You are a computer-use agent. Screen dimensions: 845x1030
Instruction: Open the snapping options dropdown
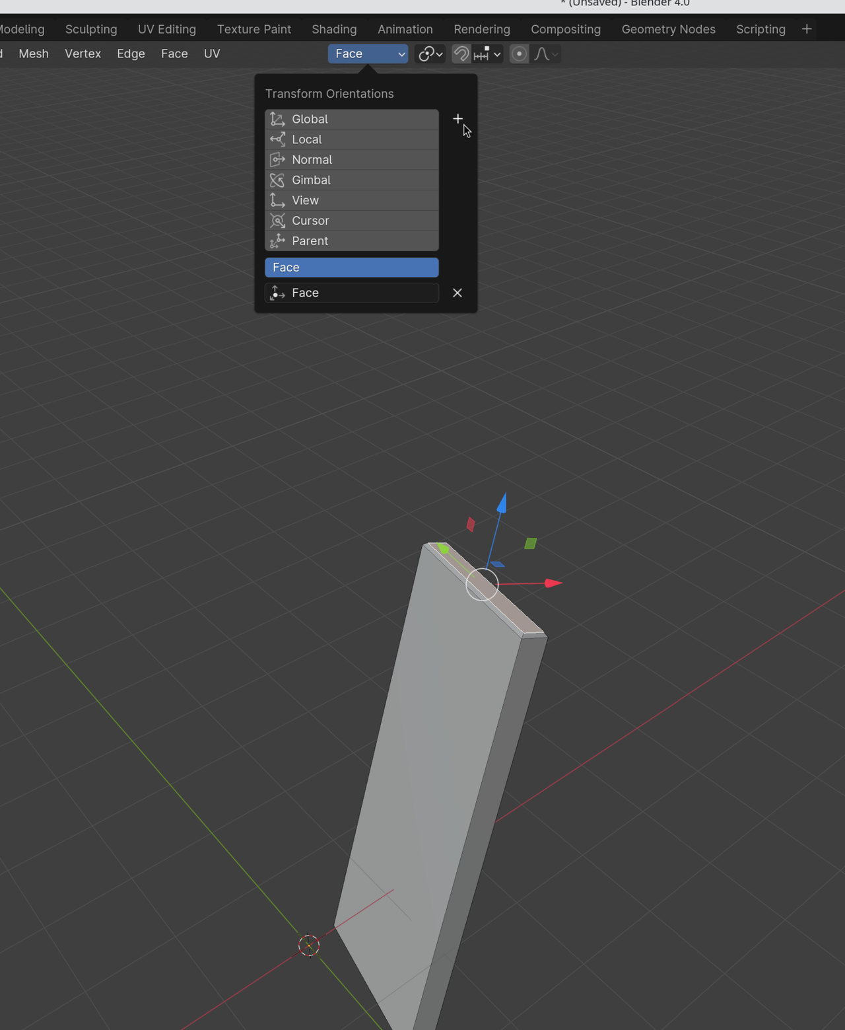(x=488, y=54)
